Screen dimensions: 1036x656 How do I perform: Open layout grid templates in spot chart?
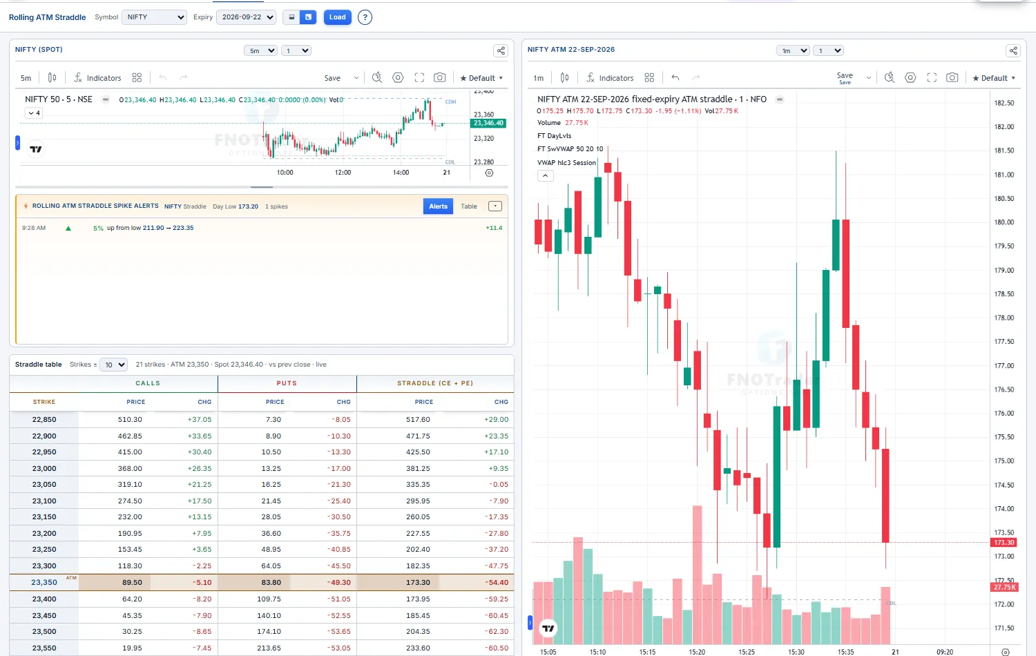[137, 78]
